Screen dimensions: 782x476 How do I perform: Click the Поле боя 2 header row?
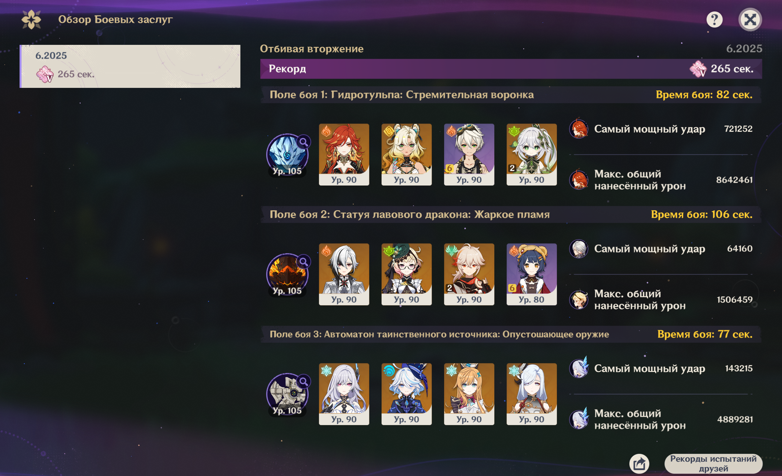pyautogui.click(x=511, y=215)
